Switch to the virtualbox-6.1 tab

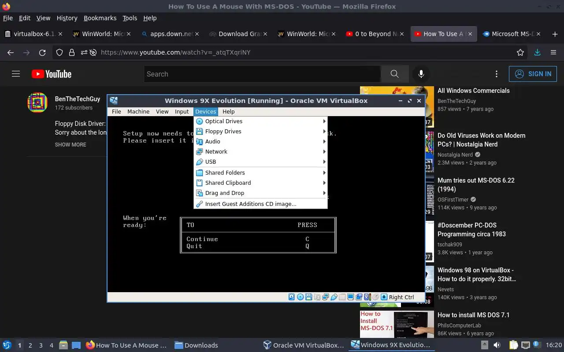click(33, 34)
